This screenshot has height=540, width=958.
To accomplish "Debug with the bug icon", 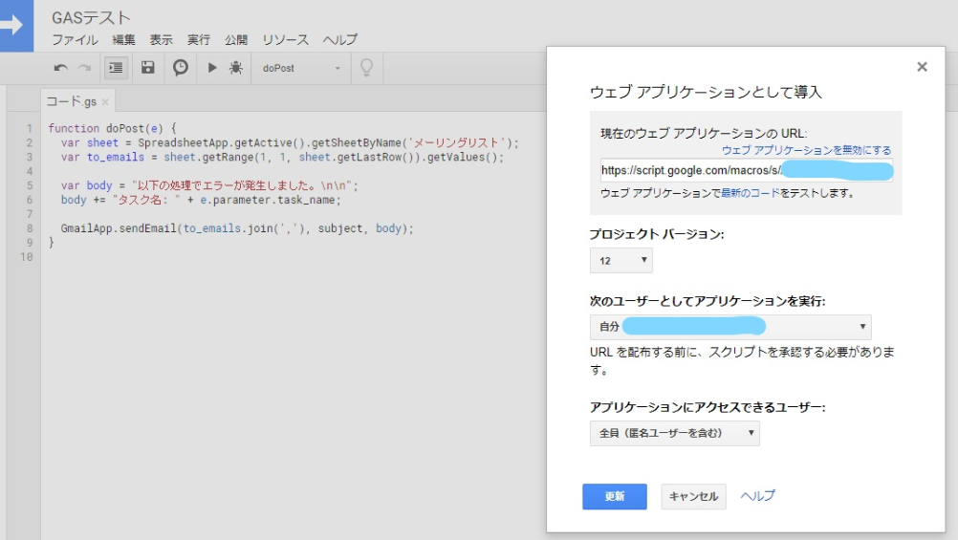I will click(236, 68).
